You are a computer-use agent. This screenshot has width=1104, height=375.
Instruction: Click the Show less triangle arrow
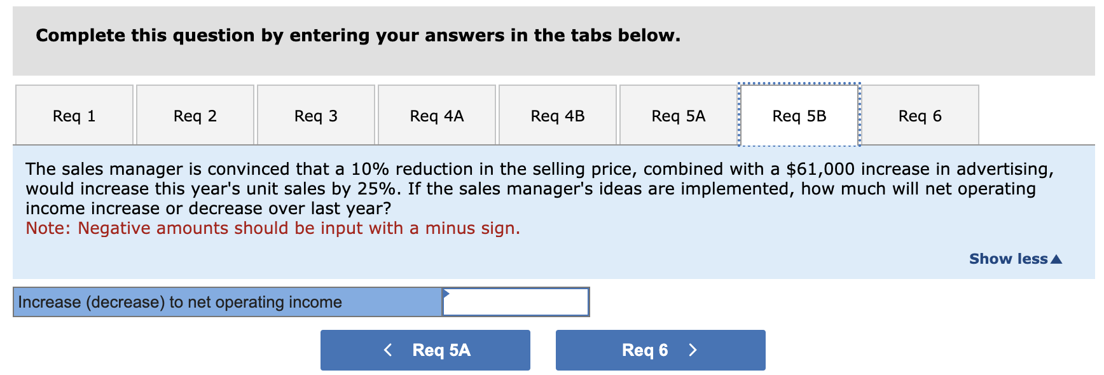[x=1055, y=259]
